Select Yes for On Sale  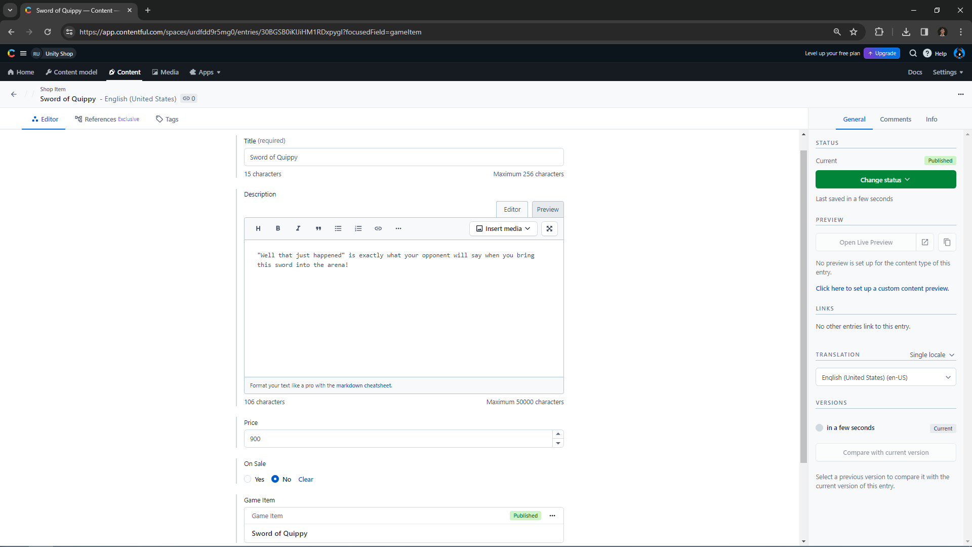coord(248,479)
